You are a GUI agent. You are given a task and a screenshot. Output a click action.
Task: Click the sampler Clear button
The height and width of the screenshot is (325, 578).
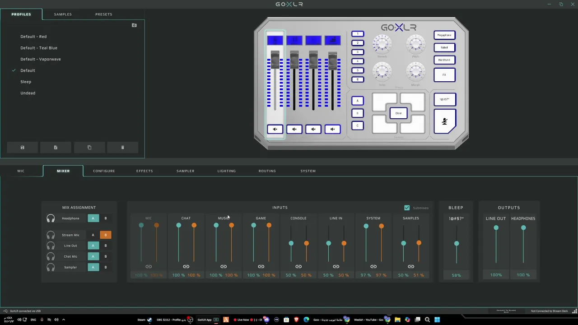pos(398,113)
